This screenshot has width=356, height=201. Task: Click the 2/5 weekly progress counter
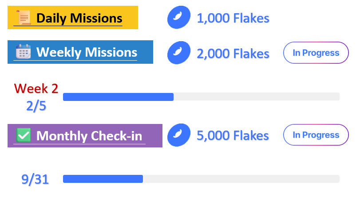click(36, 105)
